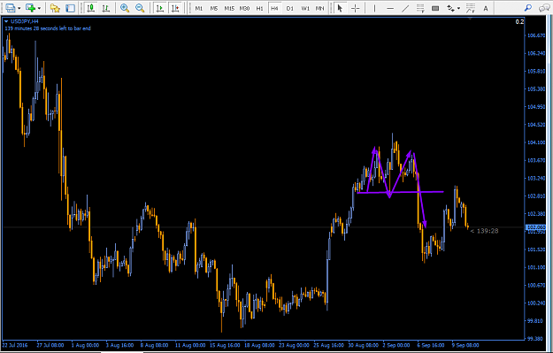Click price level 100.240 on scale

coord(535,303)
